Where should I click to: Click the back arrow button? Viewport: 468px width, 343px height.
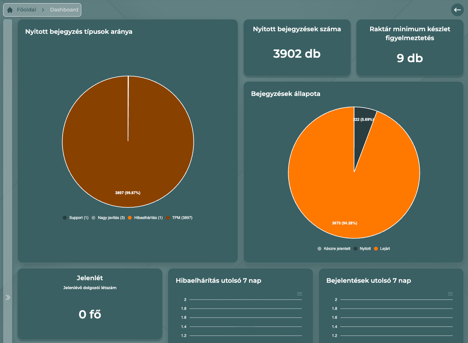coord(457,10)
